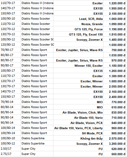Select the 110/70-17 Diablo Rosso III size cell

[10, 3]
